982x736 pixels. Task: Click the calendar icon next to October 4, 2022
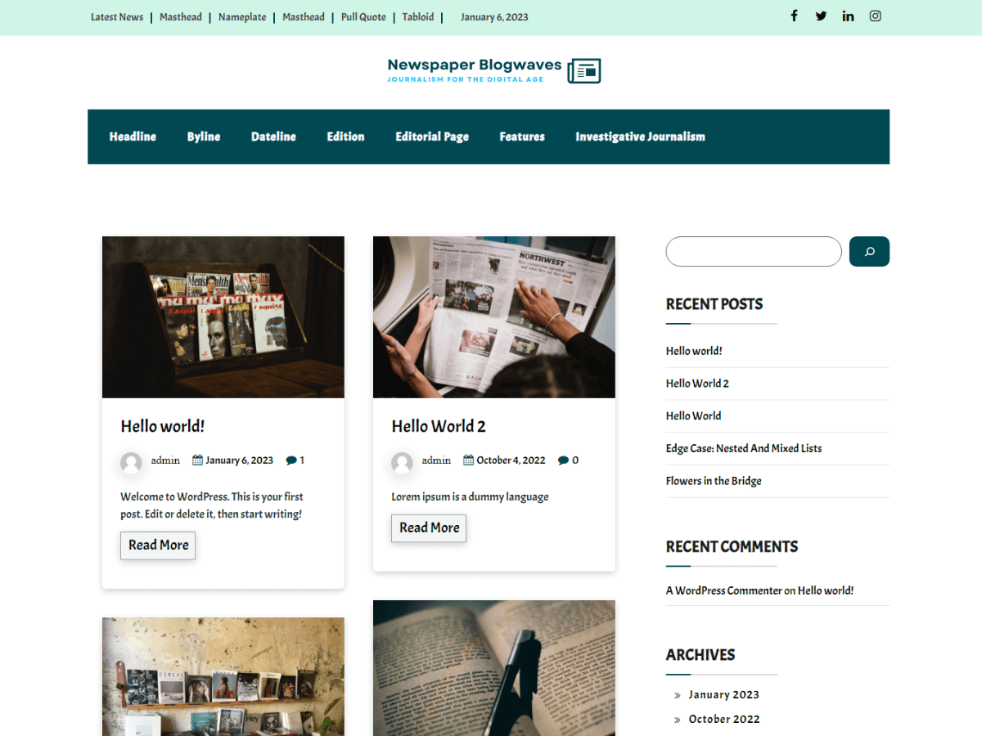point(467,460)
